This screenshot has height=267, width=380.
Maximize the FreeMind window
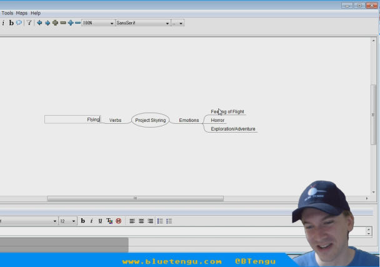[359, 6]
